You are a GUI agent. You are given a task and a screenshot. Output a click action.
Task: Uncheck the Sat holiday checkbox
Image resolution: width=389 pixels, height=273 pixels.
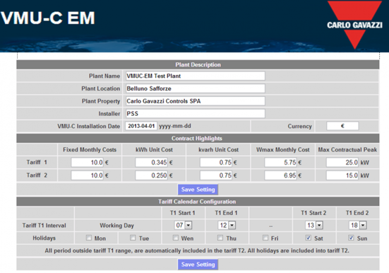[x=308, y=238]
